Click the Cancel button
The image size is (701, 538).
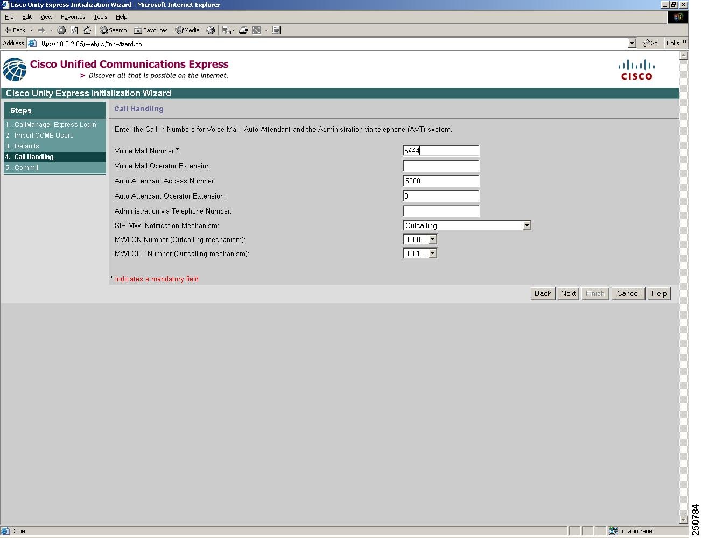(628, 293)
